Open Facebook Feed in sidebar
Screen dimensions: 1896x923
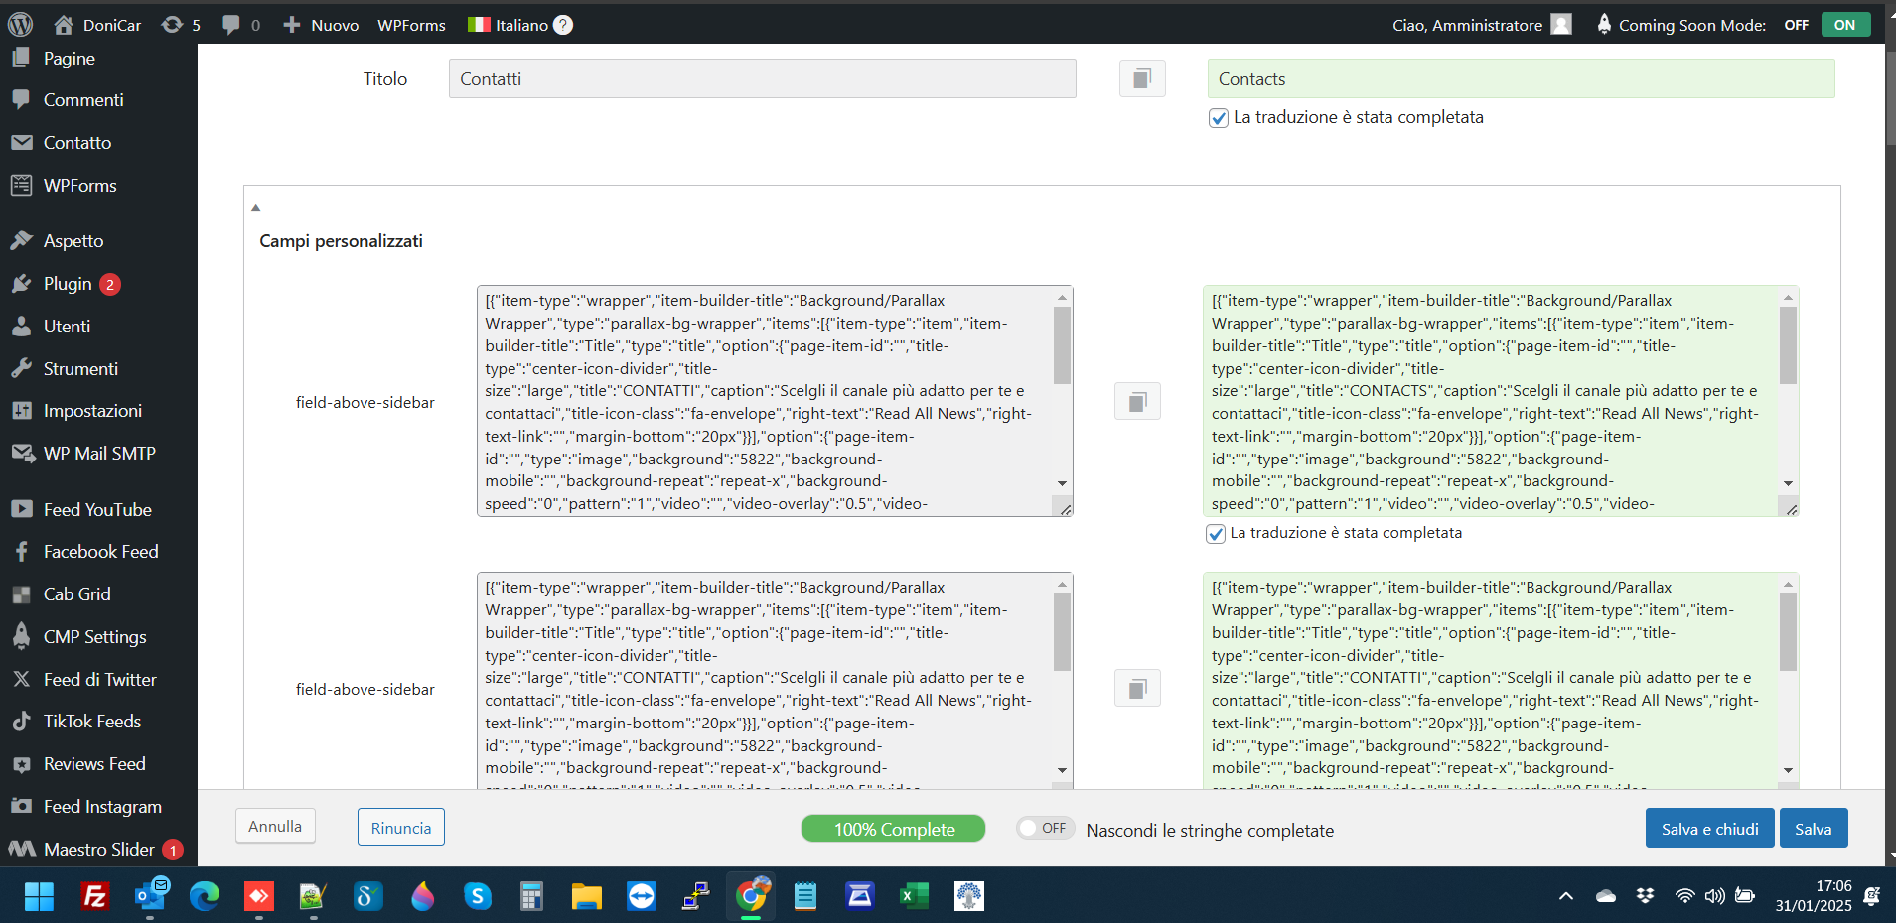coord(98,552)
